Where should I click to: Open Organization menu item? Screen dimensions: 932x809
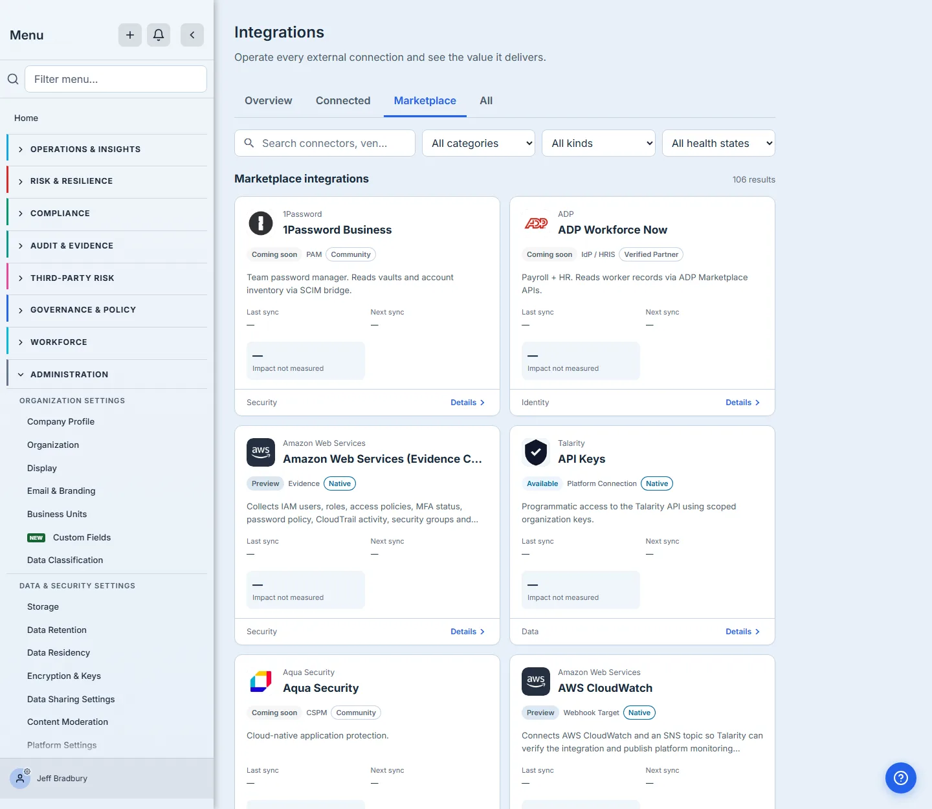coord(53,445)
